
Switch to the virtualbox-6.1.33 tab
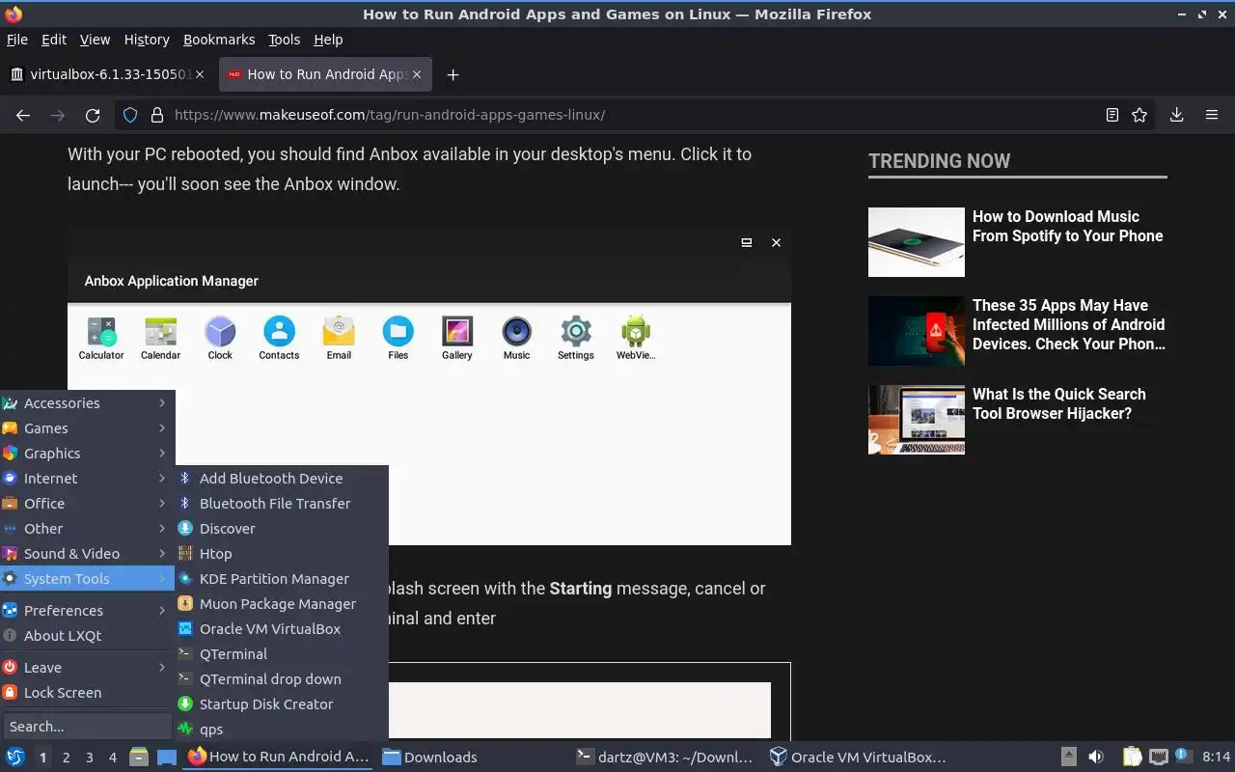click(x=108, y=74)
